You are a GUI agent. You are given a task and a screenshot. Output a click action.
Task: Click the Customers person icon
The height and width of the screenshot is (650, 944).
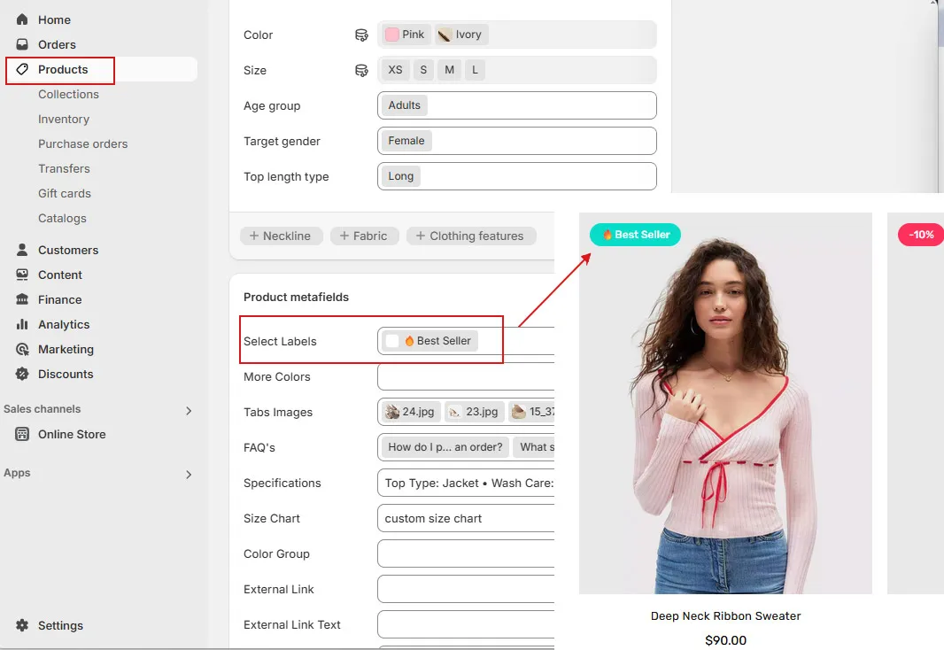[x=22, y=250]
